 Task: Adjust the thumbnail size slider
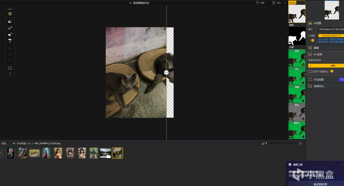point(281,143)
